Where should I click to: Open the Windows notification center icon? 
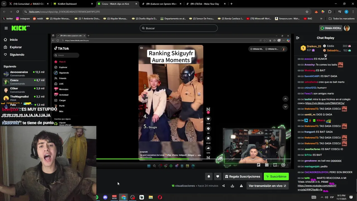tap(351, 197)
